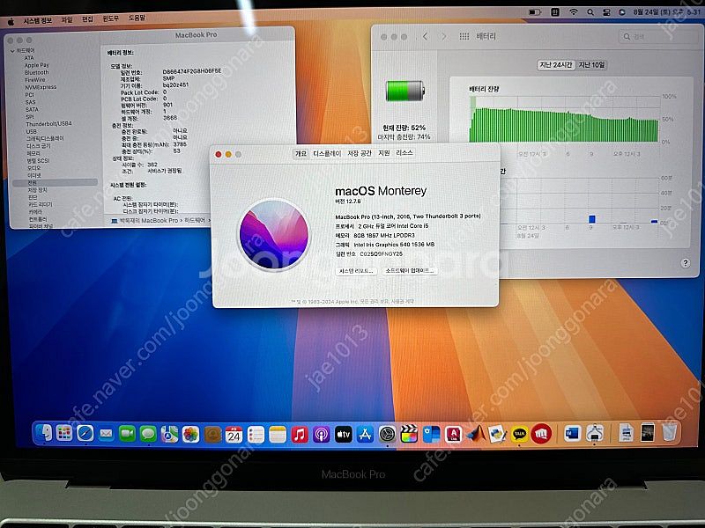705x528 pixels.
Task: Open Spotlight search in the menu bar
Action: [x=590, y=12]
